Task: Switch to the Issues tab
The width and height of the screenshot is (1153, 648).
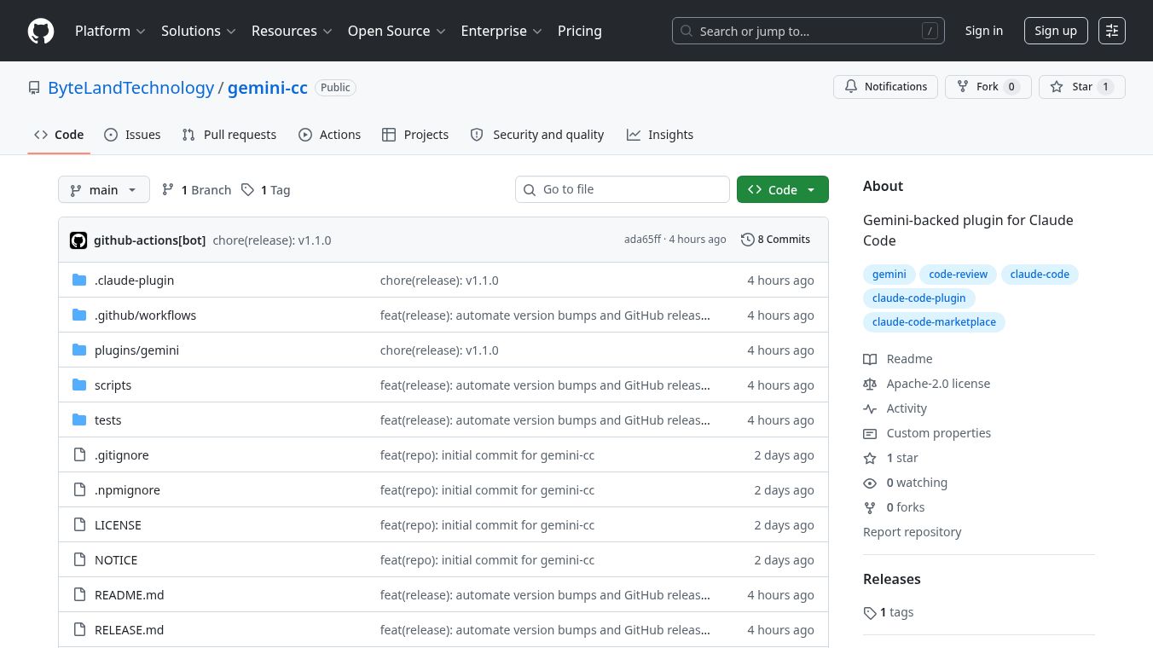Action: (x=132, y=135)
